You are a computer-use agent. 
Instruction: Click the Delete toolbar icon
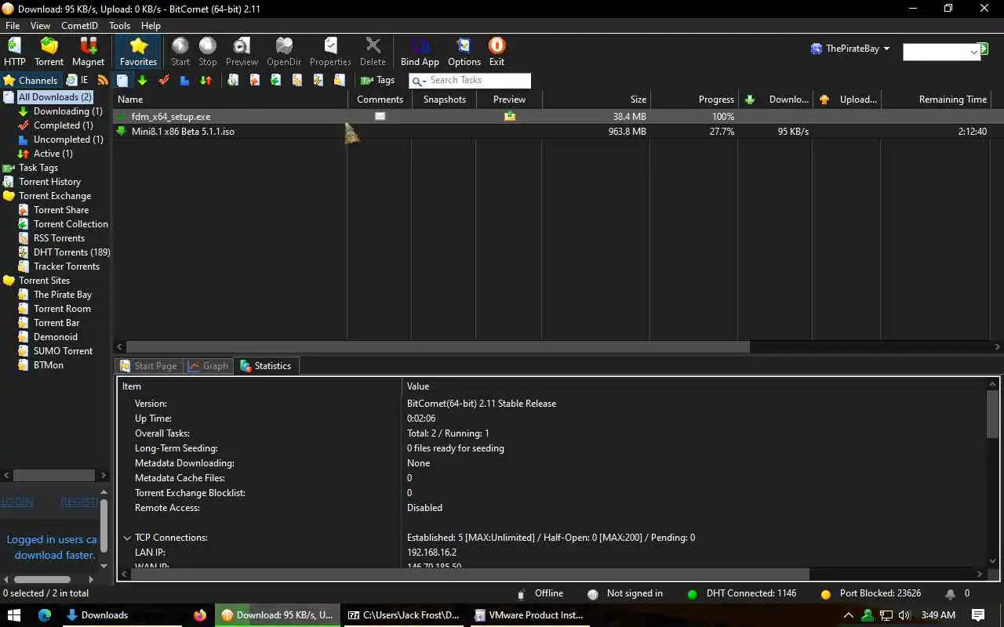click(373, 52)
